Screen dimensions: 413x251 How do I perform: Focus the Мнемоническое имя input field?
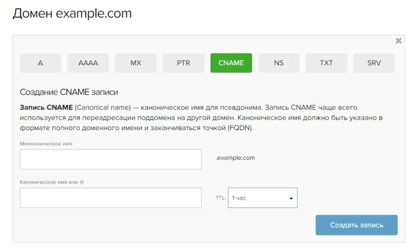tap(111, 159)
